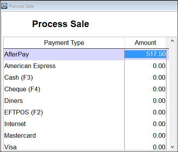
Task: Click the Mastercard amount cell
Action: click(145, 135)
